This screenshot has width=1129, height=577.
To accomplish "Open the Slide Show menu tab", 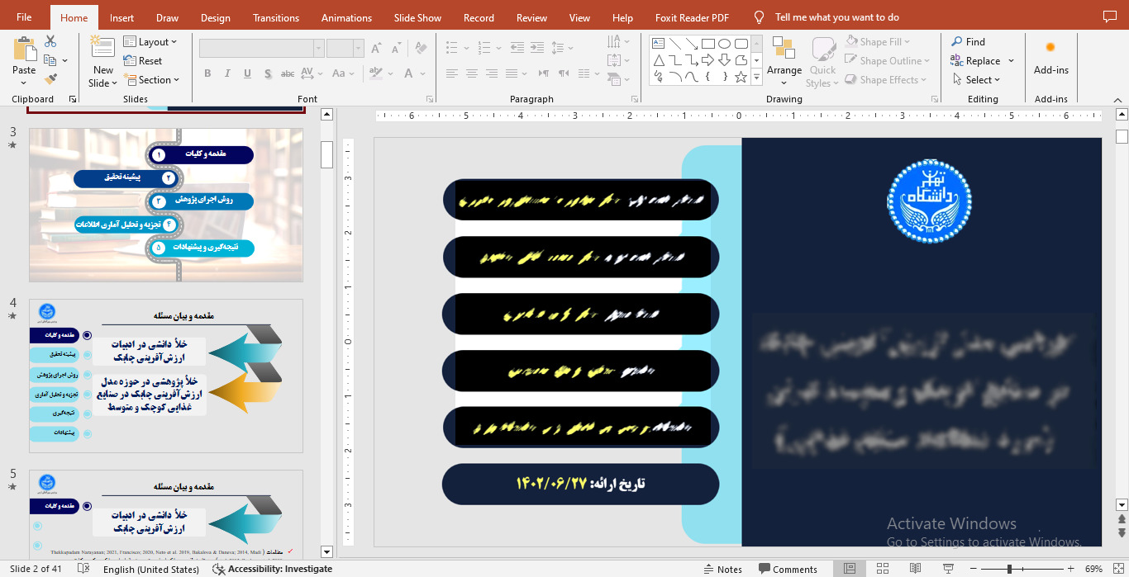I will coord(417,17).
